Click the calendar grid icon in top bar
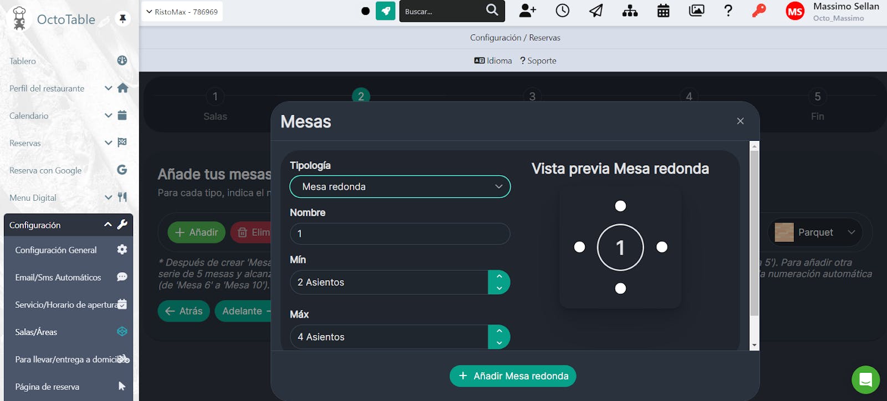 click(x=663, y=11)
